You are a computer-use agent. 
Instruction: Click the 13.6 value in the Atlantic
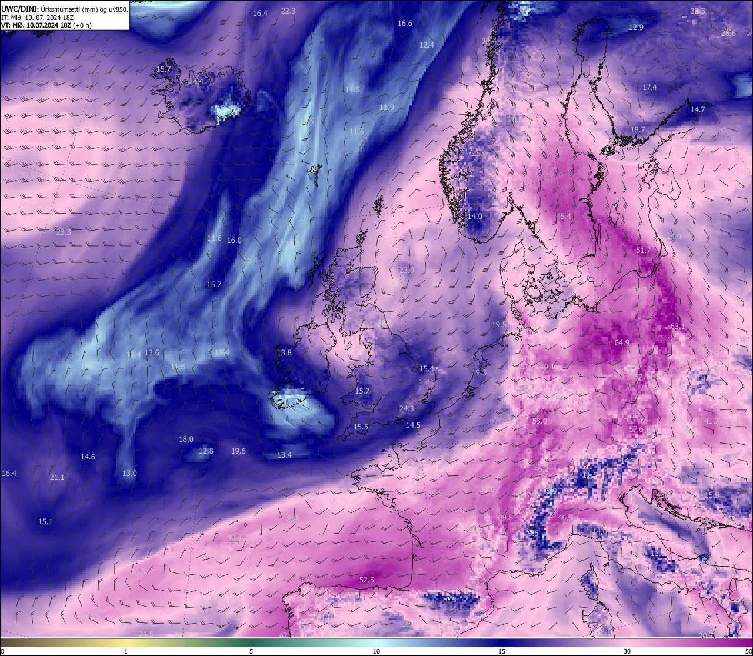tap(152, 353)
